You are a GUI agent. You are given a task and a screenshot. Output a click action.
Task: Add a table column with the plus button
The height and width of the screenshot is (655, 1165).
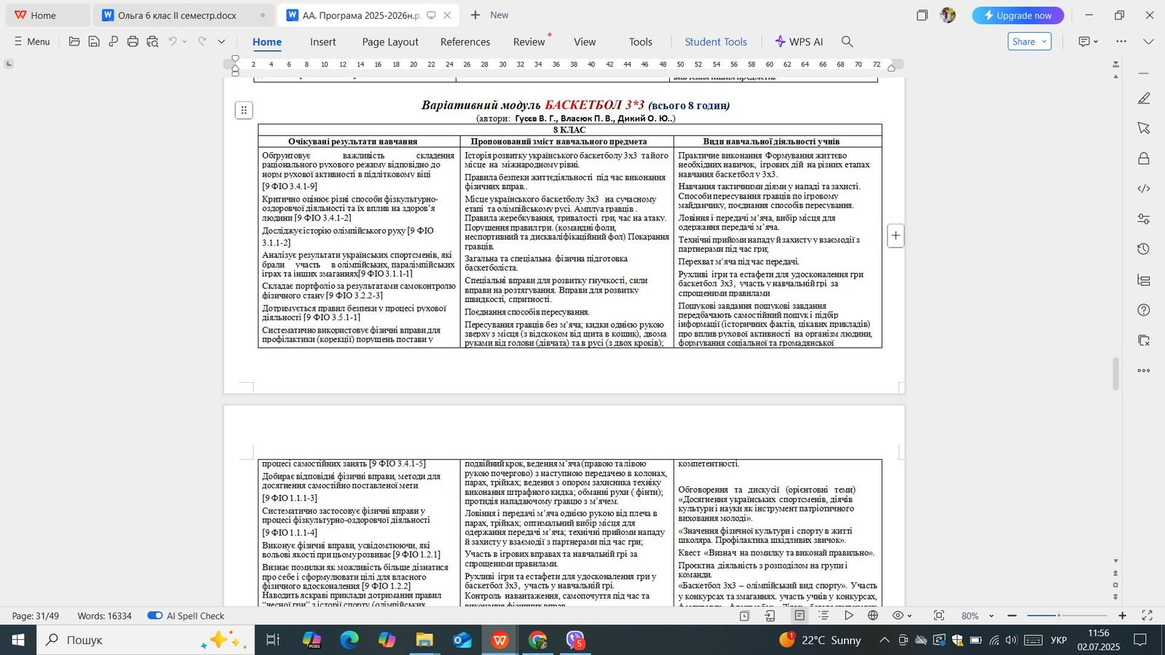click(x=896, y=235)
